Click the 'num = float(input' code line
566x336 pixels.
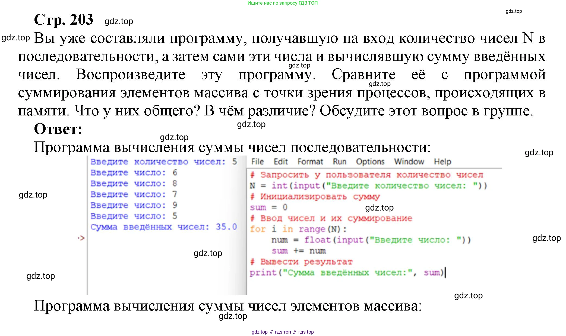(371, 240)
